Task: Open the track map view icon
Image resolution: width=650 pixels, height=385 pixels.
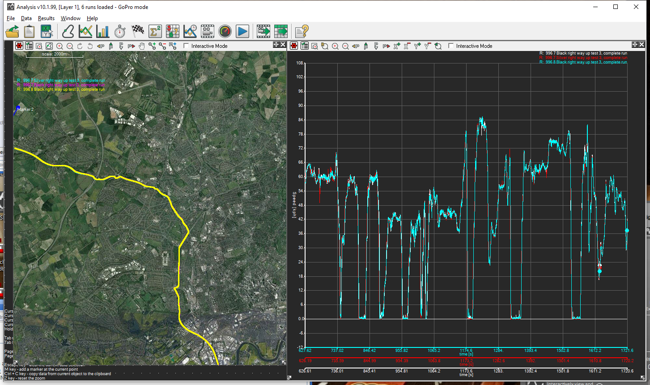Action: coord(68,31)
